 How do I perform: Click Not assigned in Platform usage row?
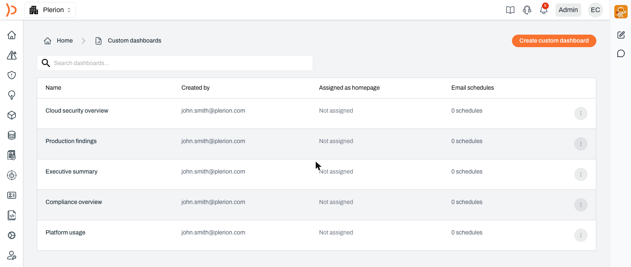[x=336, y=232]
